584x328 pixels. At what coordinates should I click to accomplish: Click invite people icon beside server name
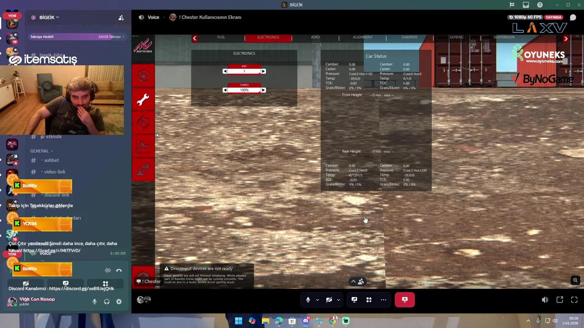tap(121, 18)
